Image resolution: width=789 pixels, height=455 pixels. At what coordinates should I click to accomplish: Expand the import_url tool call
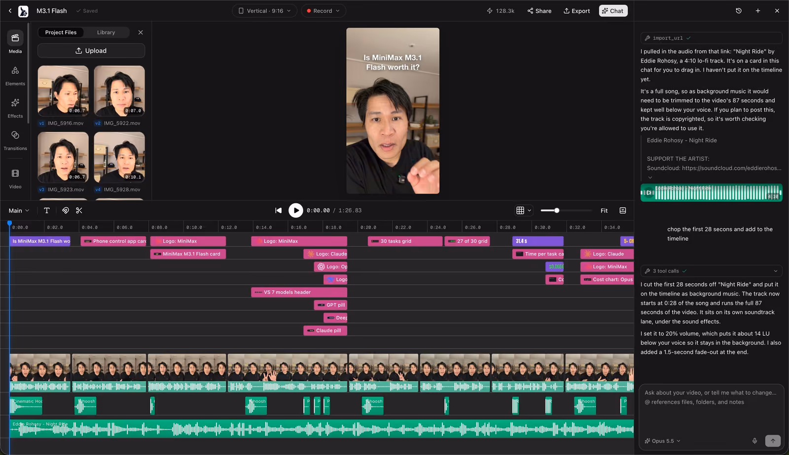[711, 38]
